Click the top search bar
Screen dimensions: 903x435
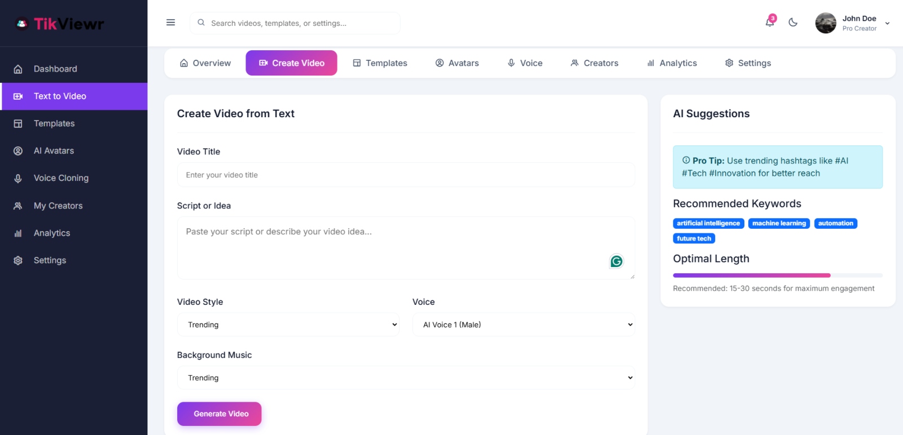pos(295,23)
